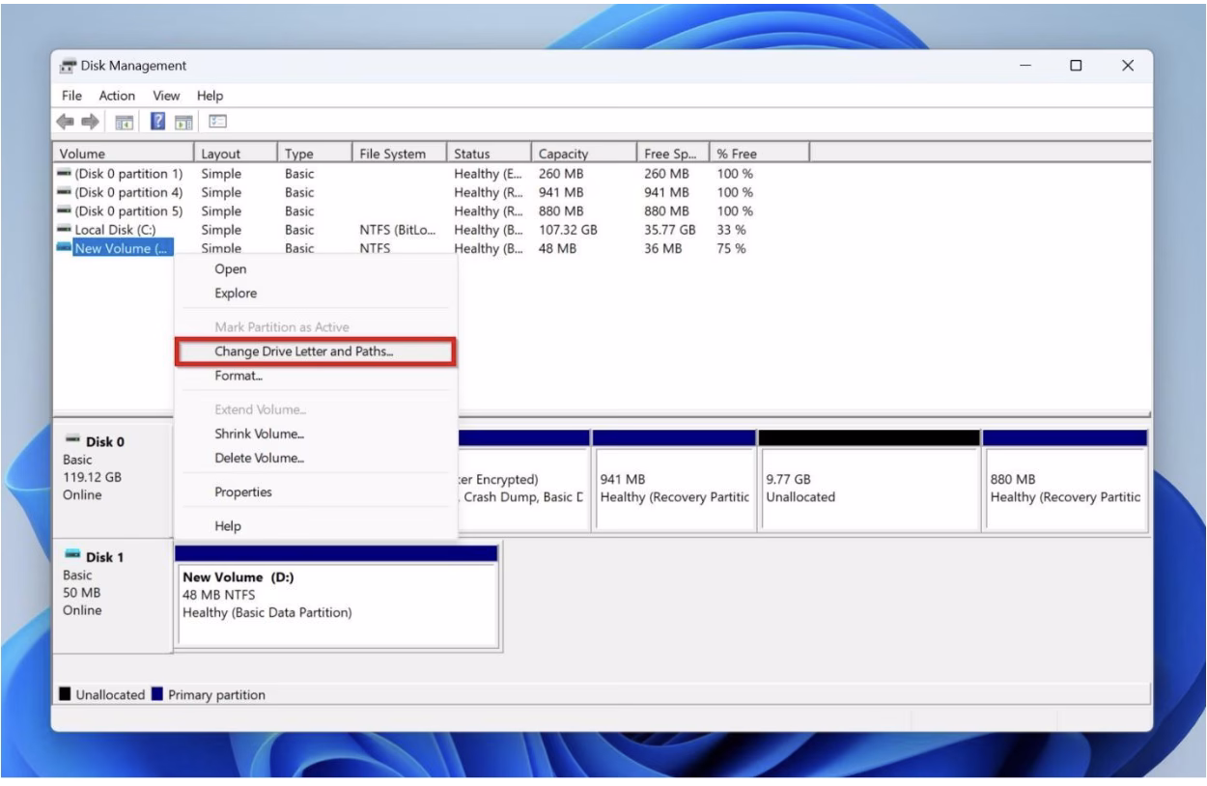1207x786 pixels.
Task: Open the Action menu
Action: point(117,96)
